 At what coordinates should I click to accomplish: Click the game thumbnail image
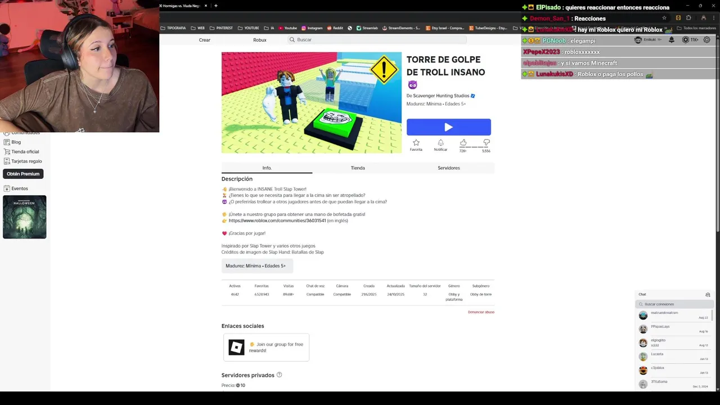(x=312, y=102)
